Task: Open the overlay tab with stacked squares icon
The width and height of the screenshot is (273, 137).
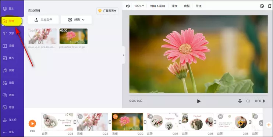Action: [8, 95]
